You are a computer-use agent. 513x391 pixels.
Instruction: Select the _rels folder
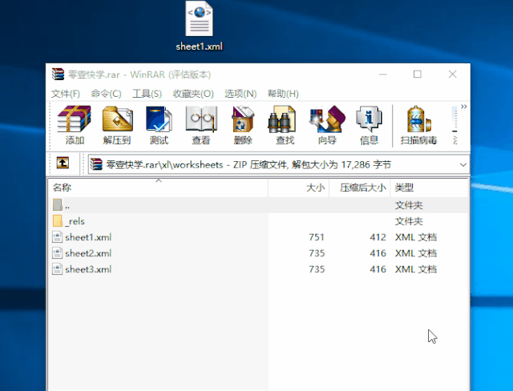258,221
